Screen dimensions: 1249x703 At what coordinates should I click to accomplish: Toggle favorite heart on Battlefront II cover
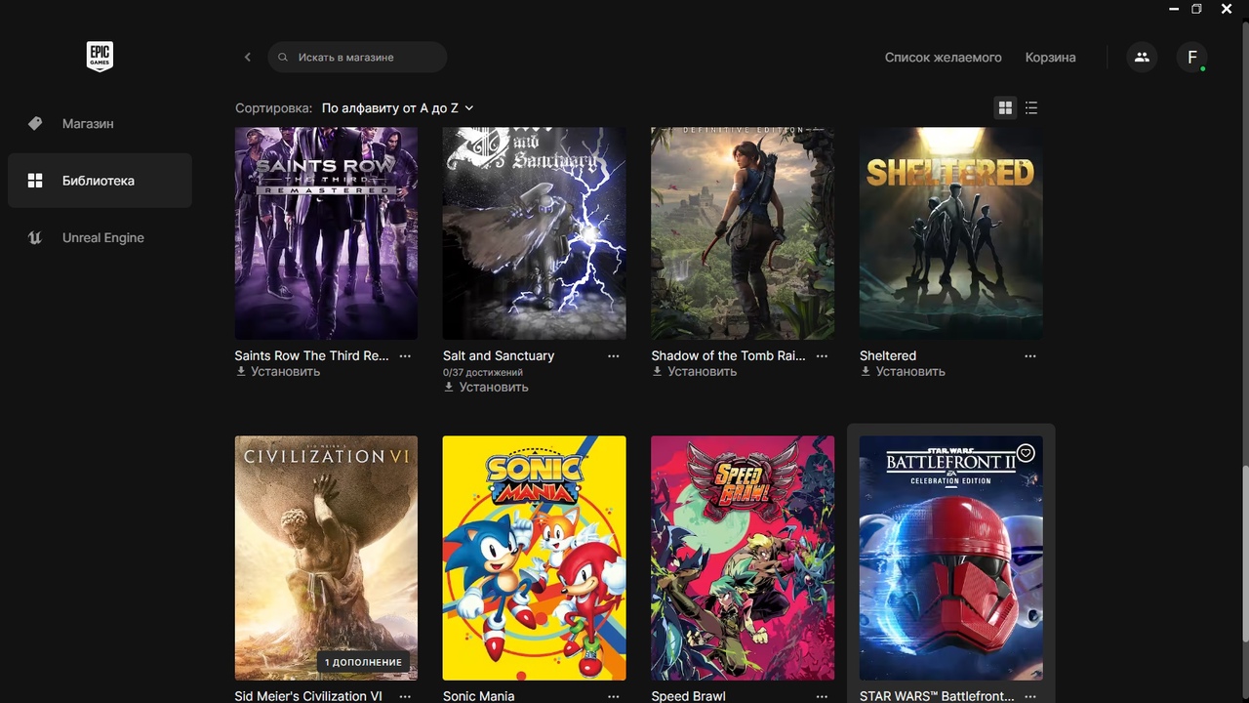pos(1026,453)
